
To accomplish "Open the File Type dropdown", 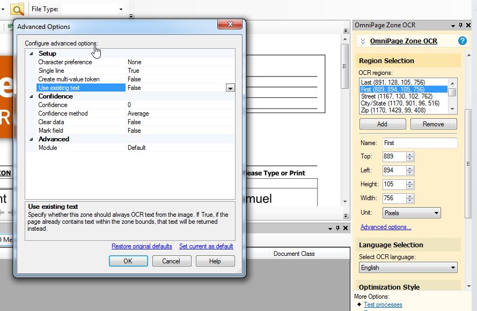I will click(121, 9).
